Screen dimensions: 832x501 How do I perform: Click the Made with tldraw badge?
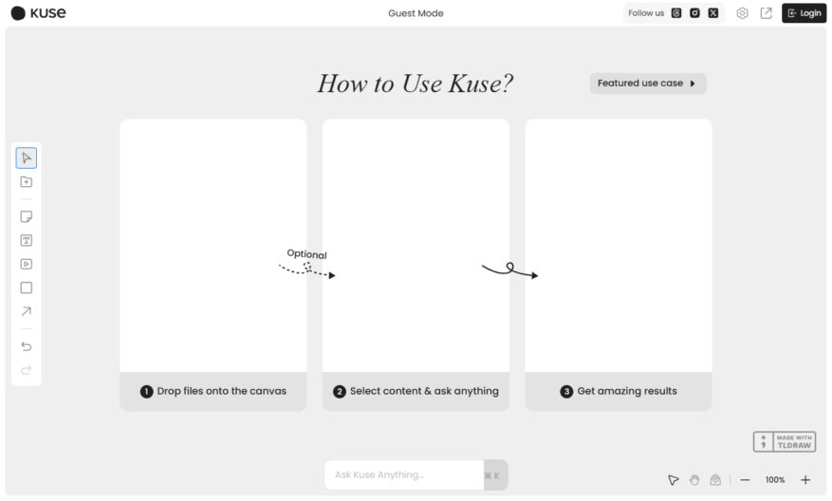tap(785, 441)
